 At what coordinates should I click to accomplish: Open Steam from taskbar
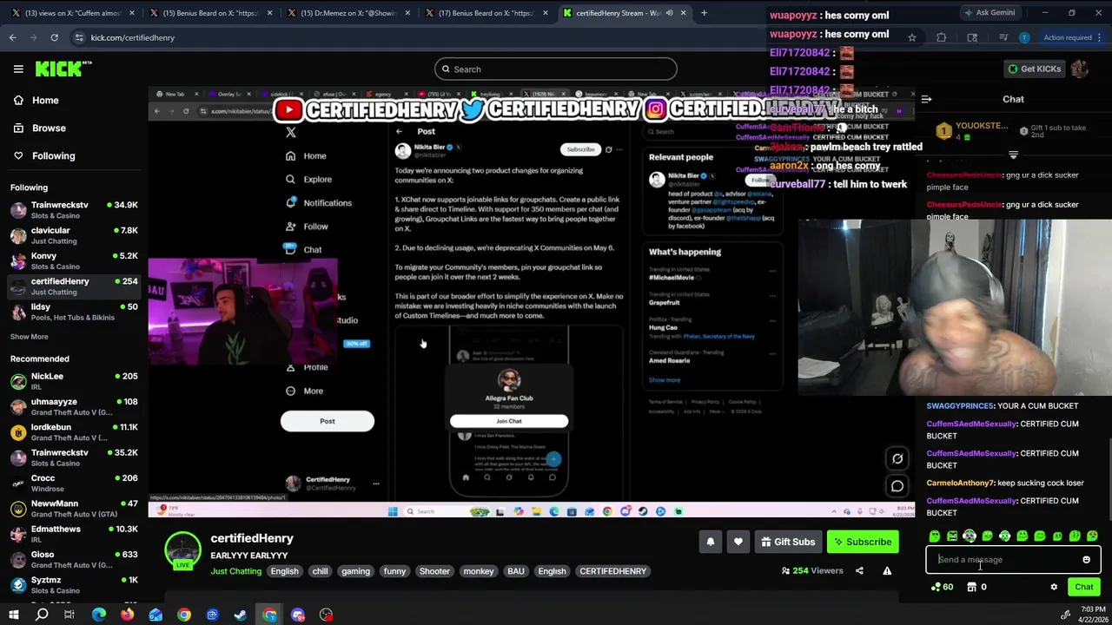(x=241, y=615)
